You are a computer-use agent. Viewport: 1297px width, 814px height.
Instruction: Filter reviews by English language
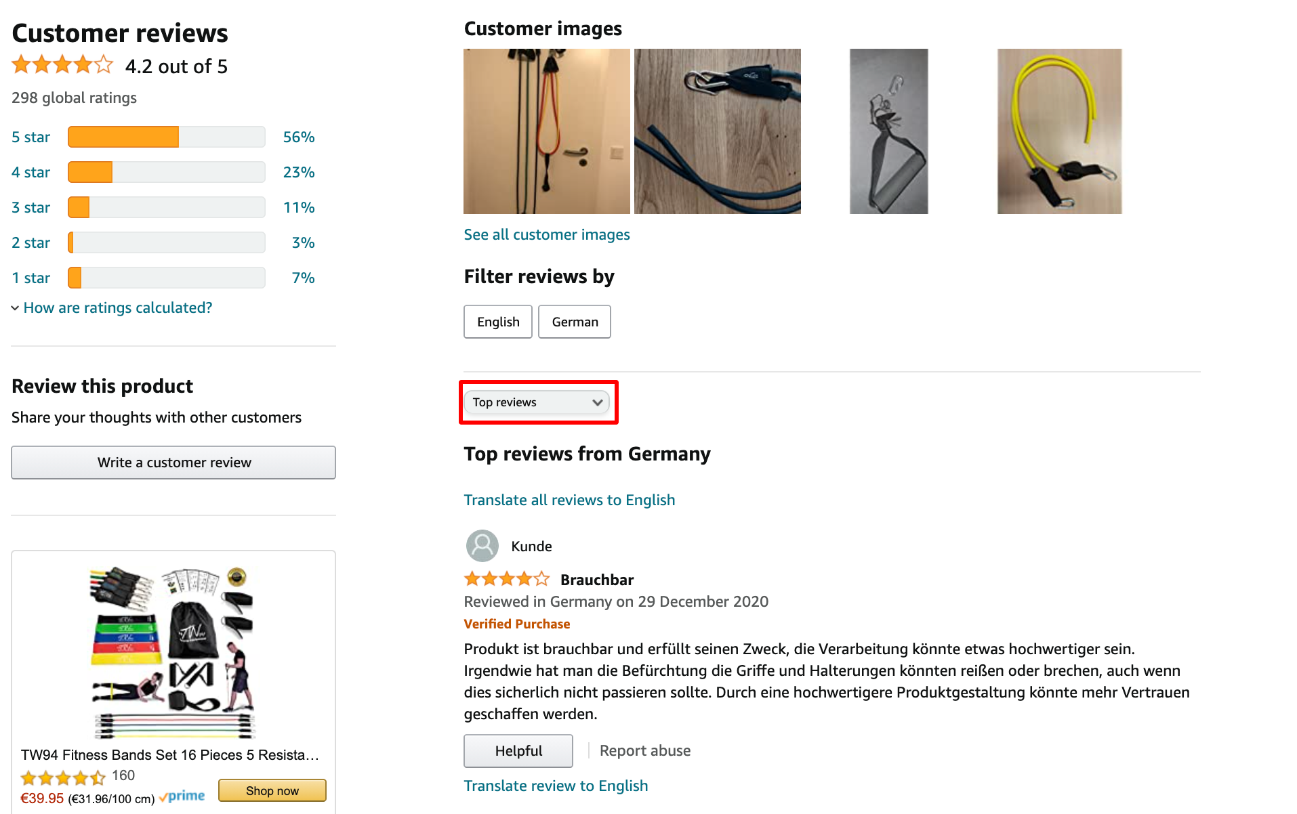[x=498, y=322]
